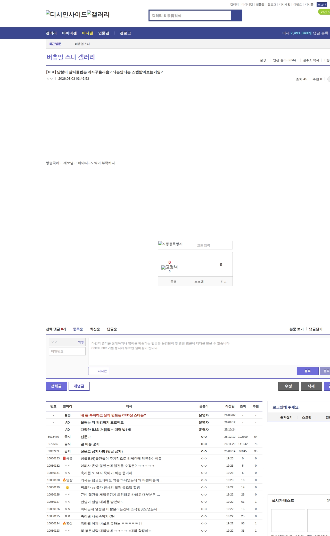Toggle 댓글닫기 to collapse the comments

(316, 329)
